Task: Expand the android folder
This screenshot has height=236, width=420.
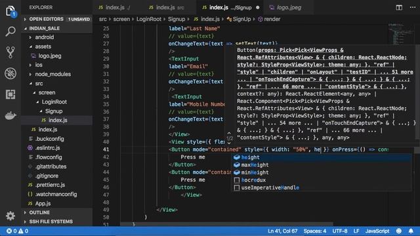Action: 57,37
